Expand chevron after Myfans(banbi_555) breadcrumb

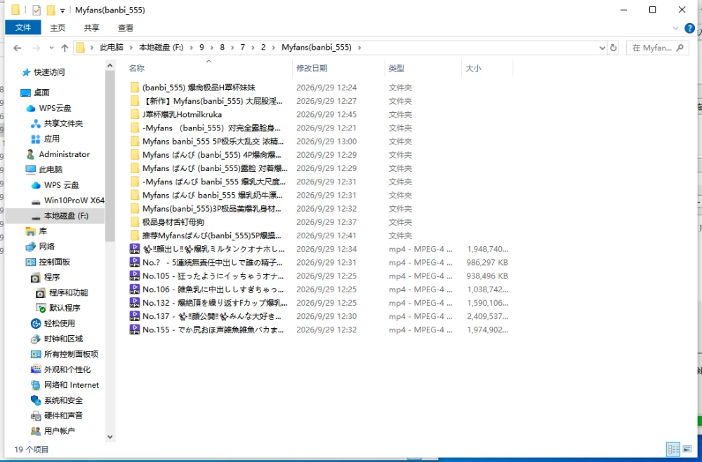click(359, 48)
